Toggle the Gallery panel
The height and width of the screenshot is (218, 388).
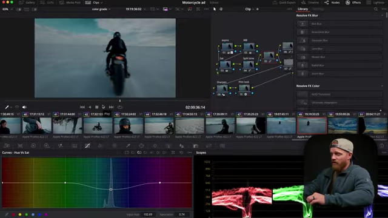[x=27, y=2]
